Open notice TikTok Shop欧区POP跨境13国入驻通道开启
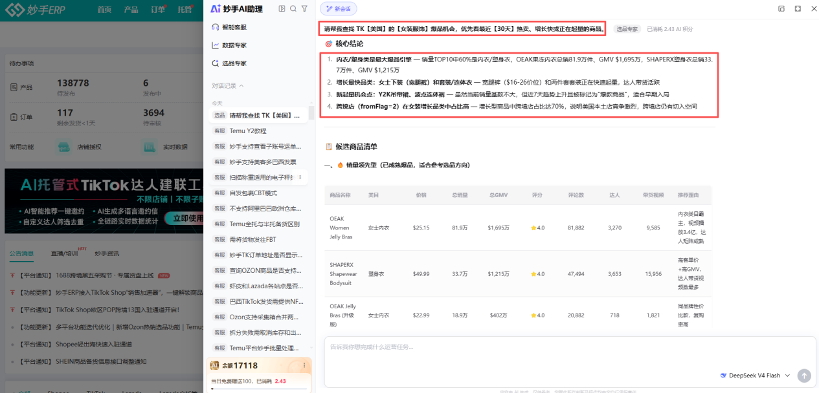 click(x=98, y=309)
